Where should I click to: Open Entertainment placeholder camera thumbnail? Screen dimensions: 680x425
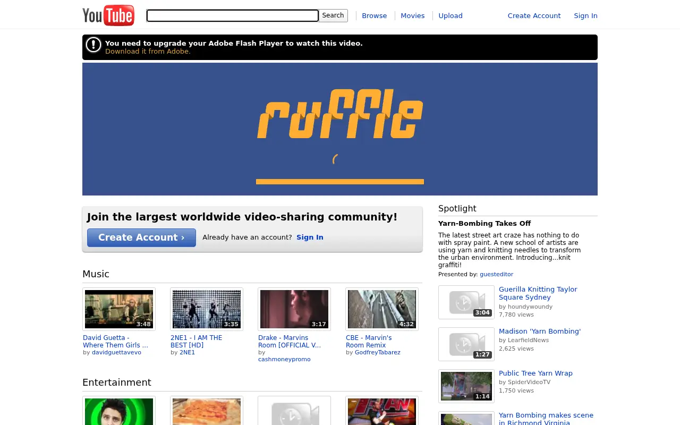point(294,411)
